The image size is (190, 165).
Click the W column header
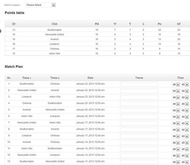point(115,24)
